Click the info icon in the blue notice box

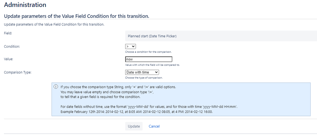click(x=56, y=87)
